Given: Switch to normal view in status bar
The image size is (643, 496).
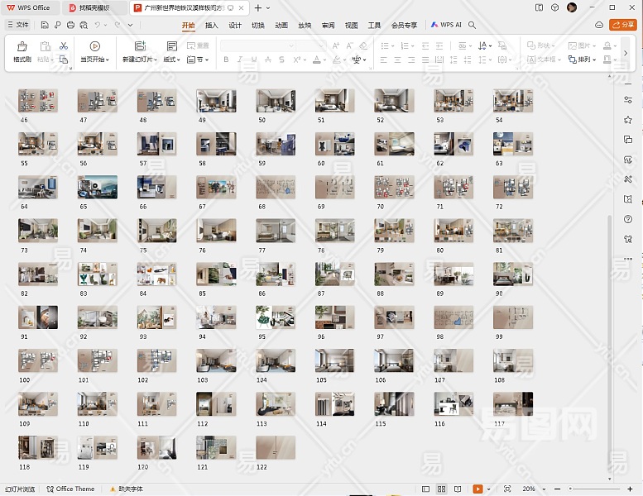Looking at the screenshot, I should (425, 489).
